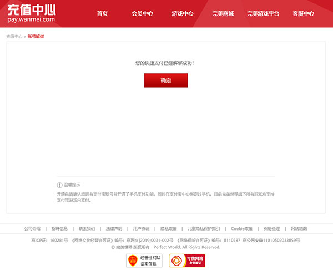
Task: Go to 客服中心 in the top navigation
Action: (303, 13)
